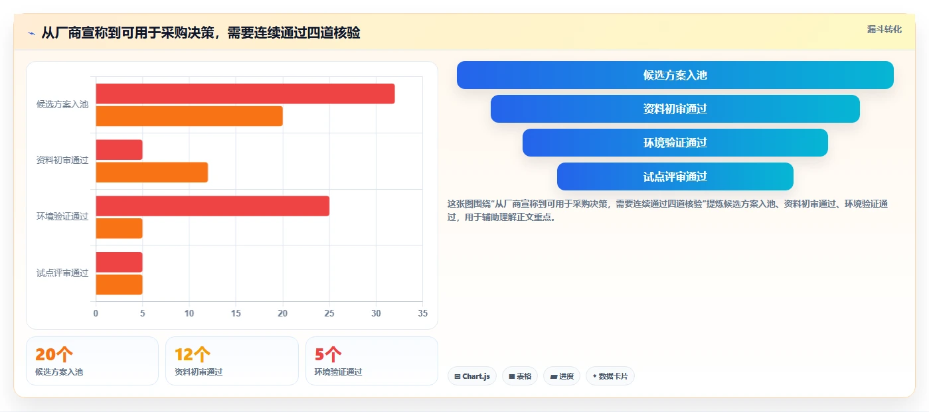Viewport: 929px width, 412px height.
Task: Select the 环境验证通过 funnel stage
Action: pos(675,143)
